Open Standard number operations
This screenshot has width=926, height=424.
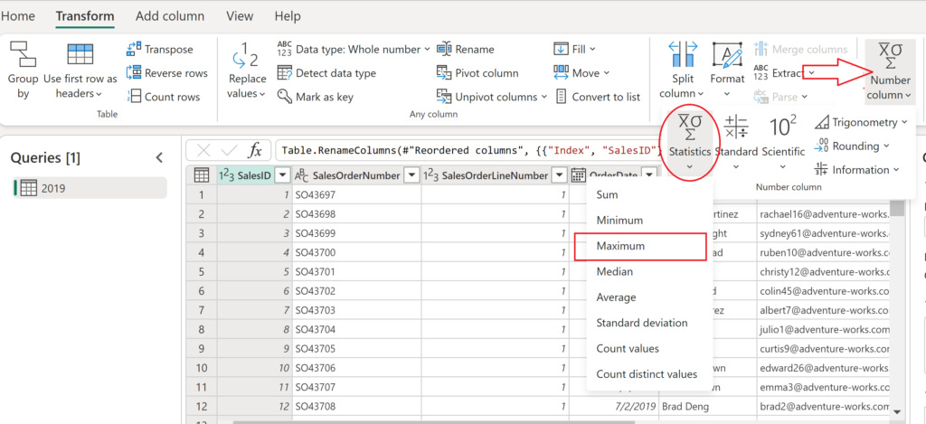(x=736, y=142)
